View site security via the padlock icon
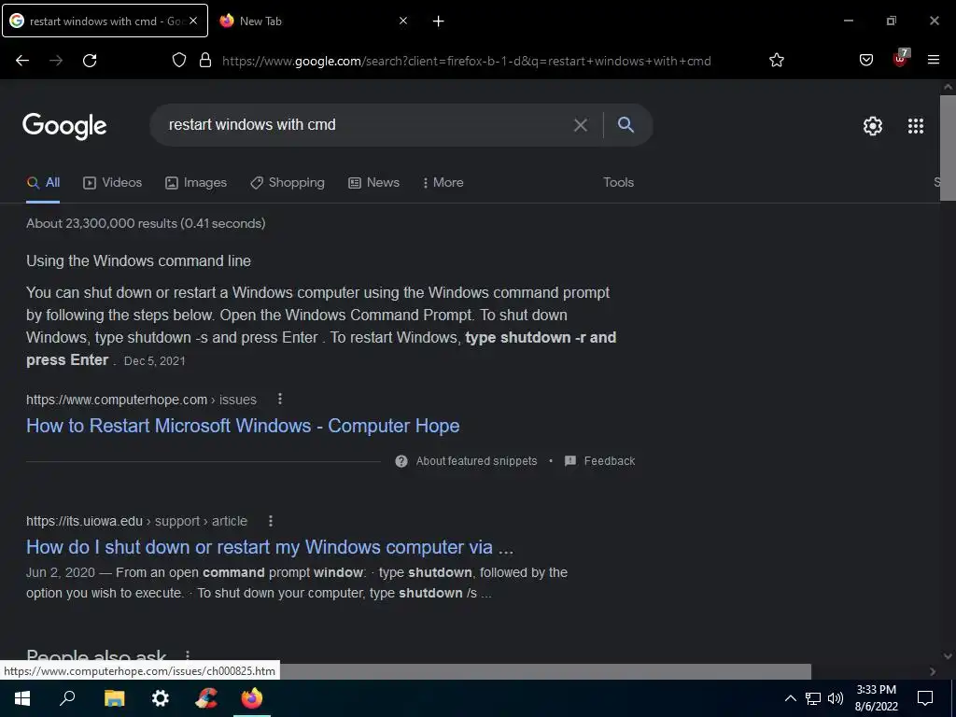 205,61
